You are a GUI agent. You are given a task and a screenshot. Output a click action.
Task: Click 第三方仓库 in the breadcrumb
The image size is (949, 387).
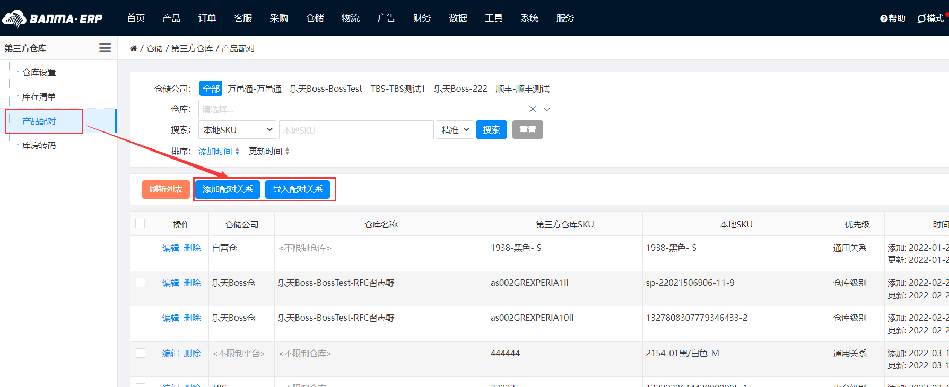point(192,48)
